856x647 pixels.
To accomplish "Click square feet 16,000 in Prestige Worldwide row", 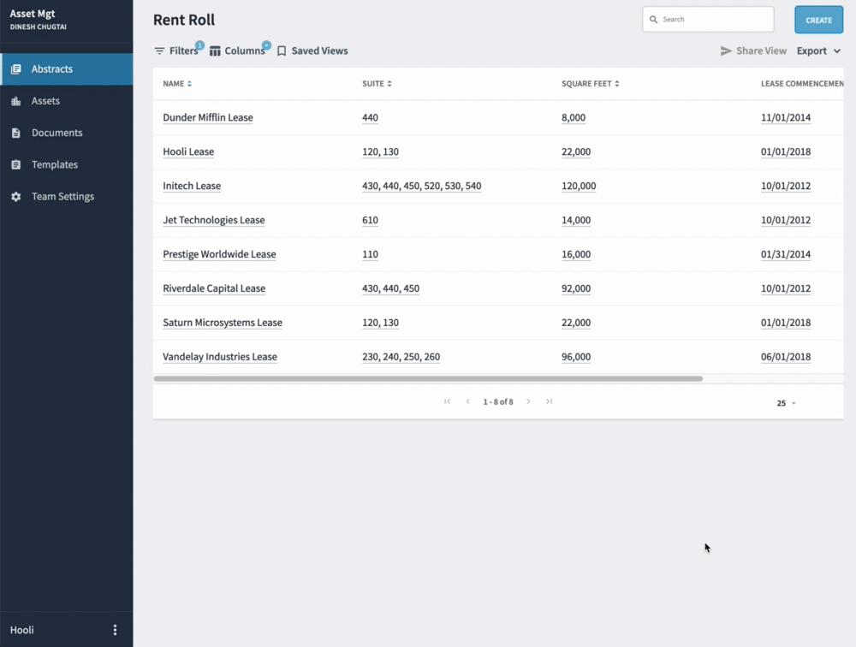I will 576,254.
